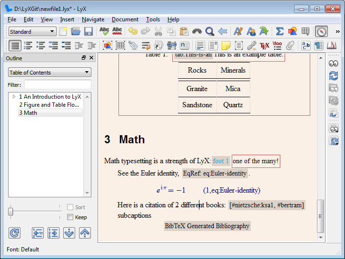Toggle emphasized text style icon
345x259 pixels.
tap(238, 31)
